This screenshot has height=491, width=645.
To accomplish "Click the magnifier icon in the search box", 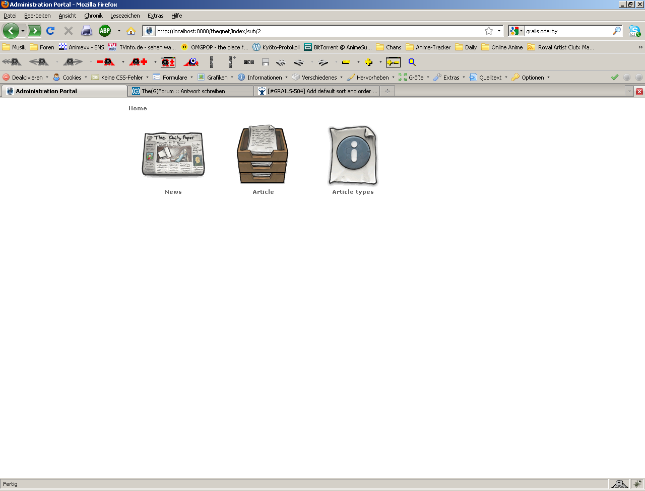I will pos(616,31).
